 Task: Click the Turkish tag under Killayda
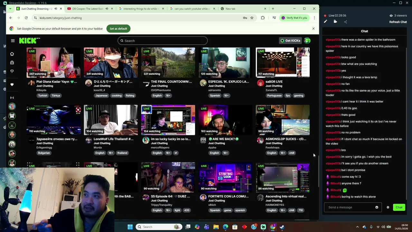[x=42, y=95]
